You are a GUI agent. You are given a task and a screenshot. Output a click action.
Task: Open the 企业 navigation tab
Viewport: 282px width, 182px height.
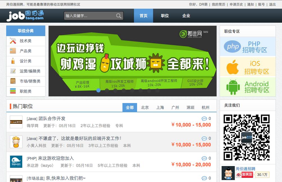point(186,16)
